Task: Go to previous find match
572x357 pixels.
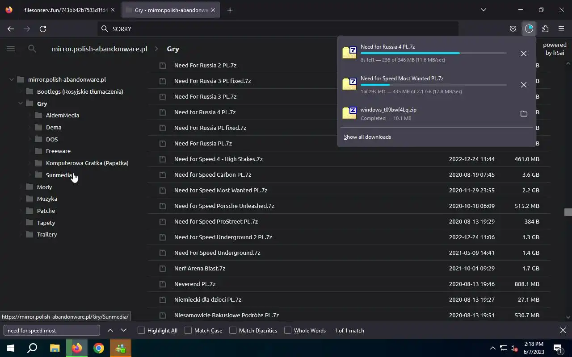Action: pos(110,330)
